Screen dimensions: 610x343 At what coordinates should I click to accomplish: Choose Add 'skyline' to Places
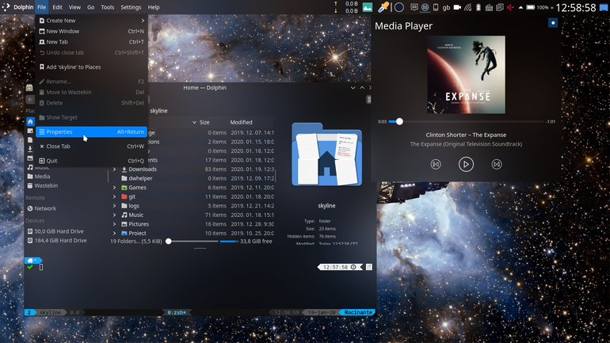(91, 67)
